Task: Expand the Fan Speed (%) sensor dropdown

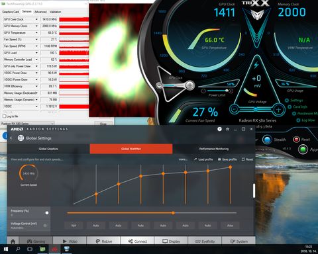Action: click(x=36, y=40)
